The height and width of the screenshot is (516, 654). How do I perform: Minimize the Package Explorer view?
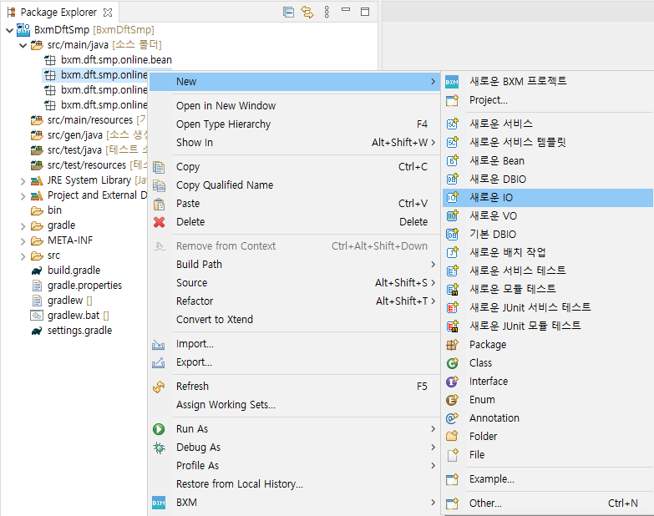coord(346,12)
